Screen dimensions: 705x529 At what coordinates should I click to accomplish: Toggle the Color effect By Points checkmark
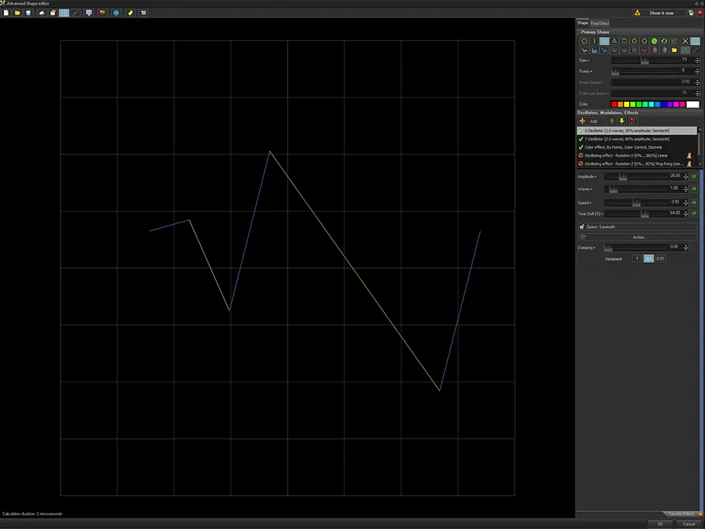581,147
